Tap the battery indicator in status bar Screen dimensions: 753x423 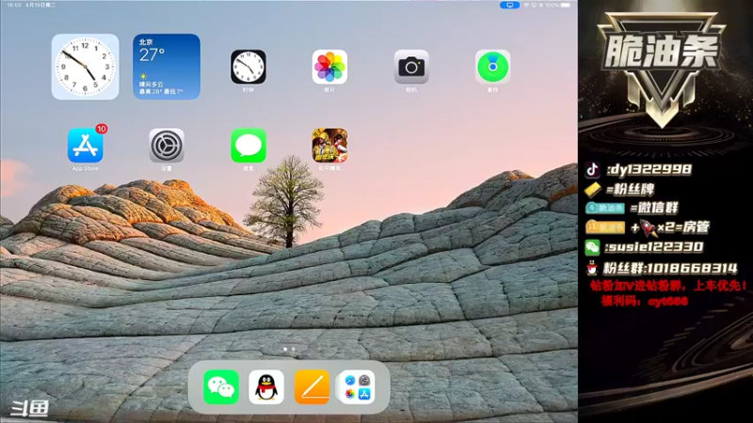click(x=566, y=5)
